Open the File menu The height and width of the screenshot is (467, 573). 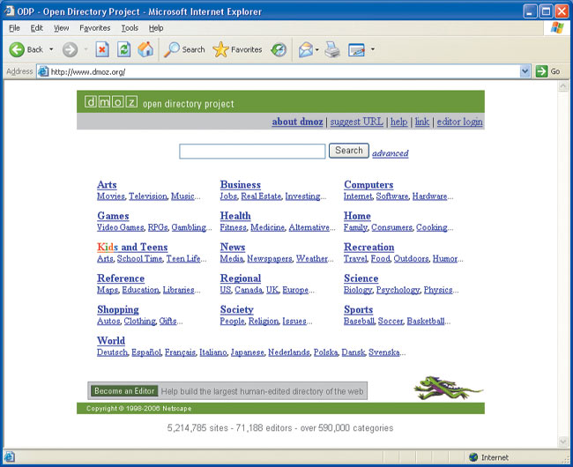pos(14,27)
